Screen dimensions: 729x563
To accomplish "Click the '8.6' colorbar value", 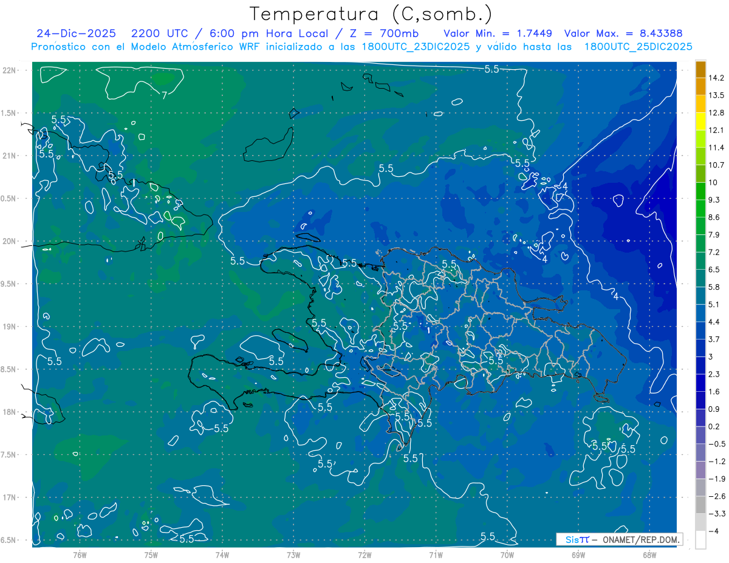I will [714, 217].
